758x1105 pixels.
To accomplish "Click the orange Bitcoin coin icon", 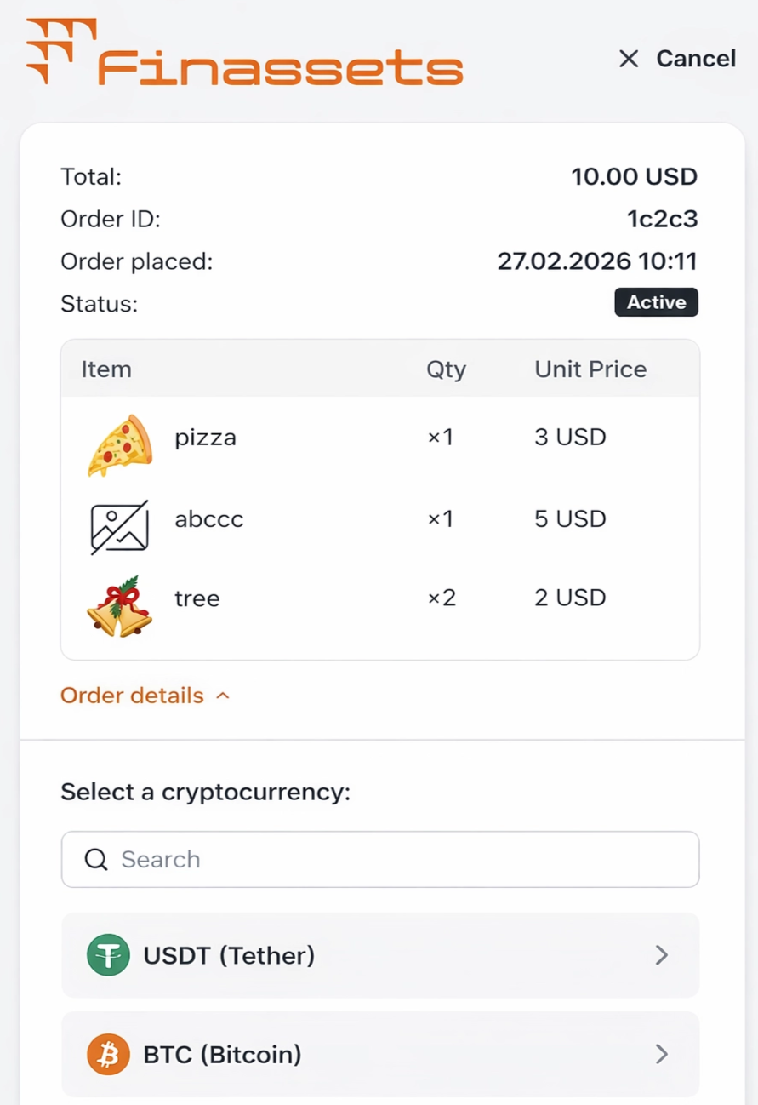I will [108, 1055].
